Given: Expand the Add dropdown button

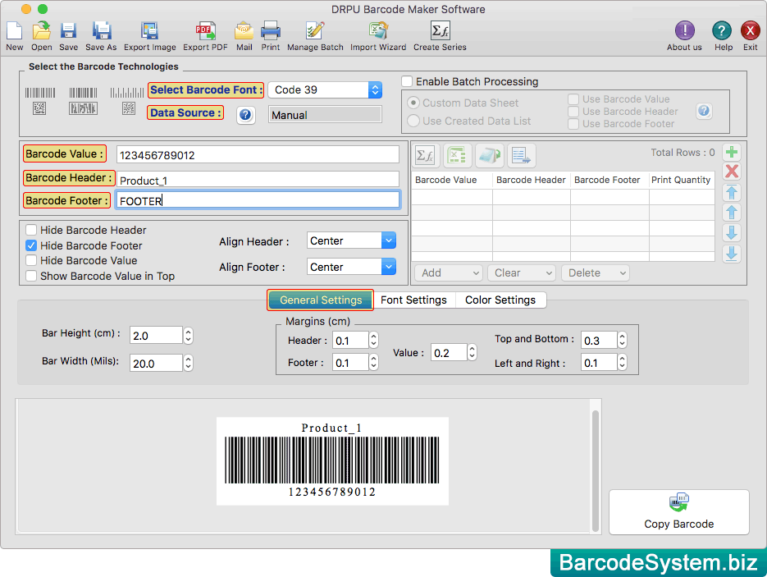Looking at the screenshot, I should tap(449, 273).
